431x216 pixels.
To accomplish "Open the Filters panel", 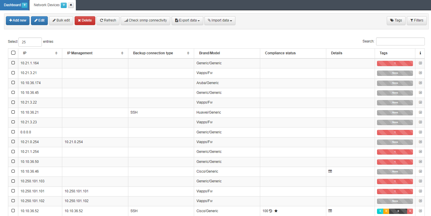I will click(417, 21).
